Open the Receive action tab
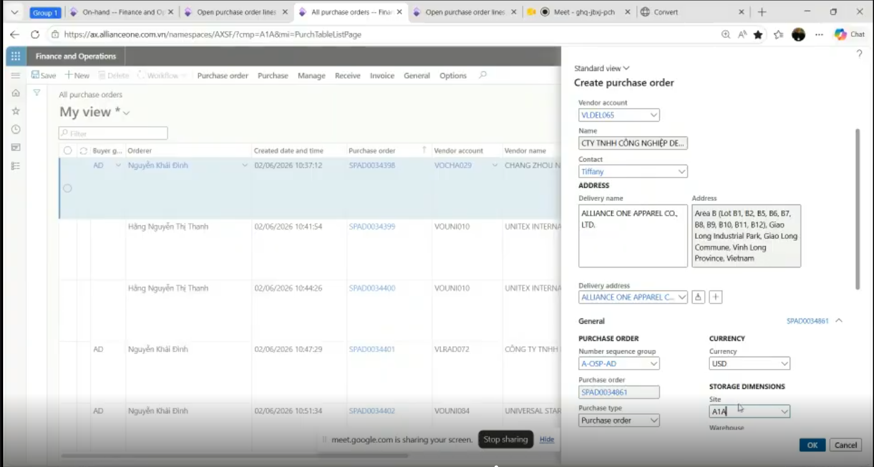Viewport: 874px width, 467px height. point(347,75)
